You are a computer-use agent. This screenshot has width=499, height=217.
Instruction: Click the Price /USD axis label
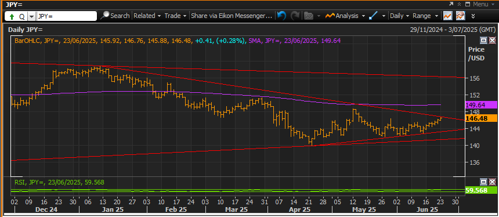(x=476, y=54)
